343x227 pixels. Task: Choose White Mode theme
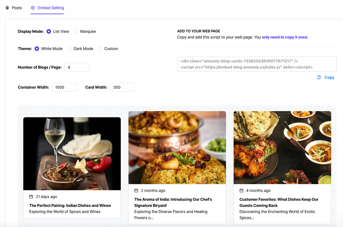pyautogui.click(x=37, y=49)
